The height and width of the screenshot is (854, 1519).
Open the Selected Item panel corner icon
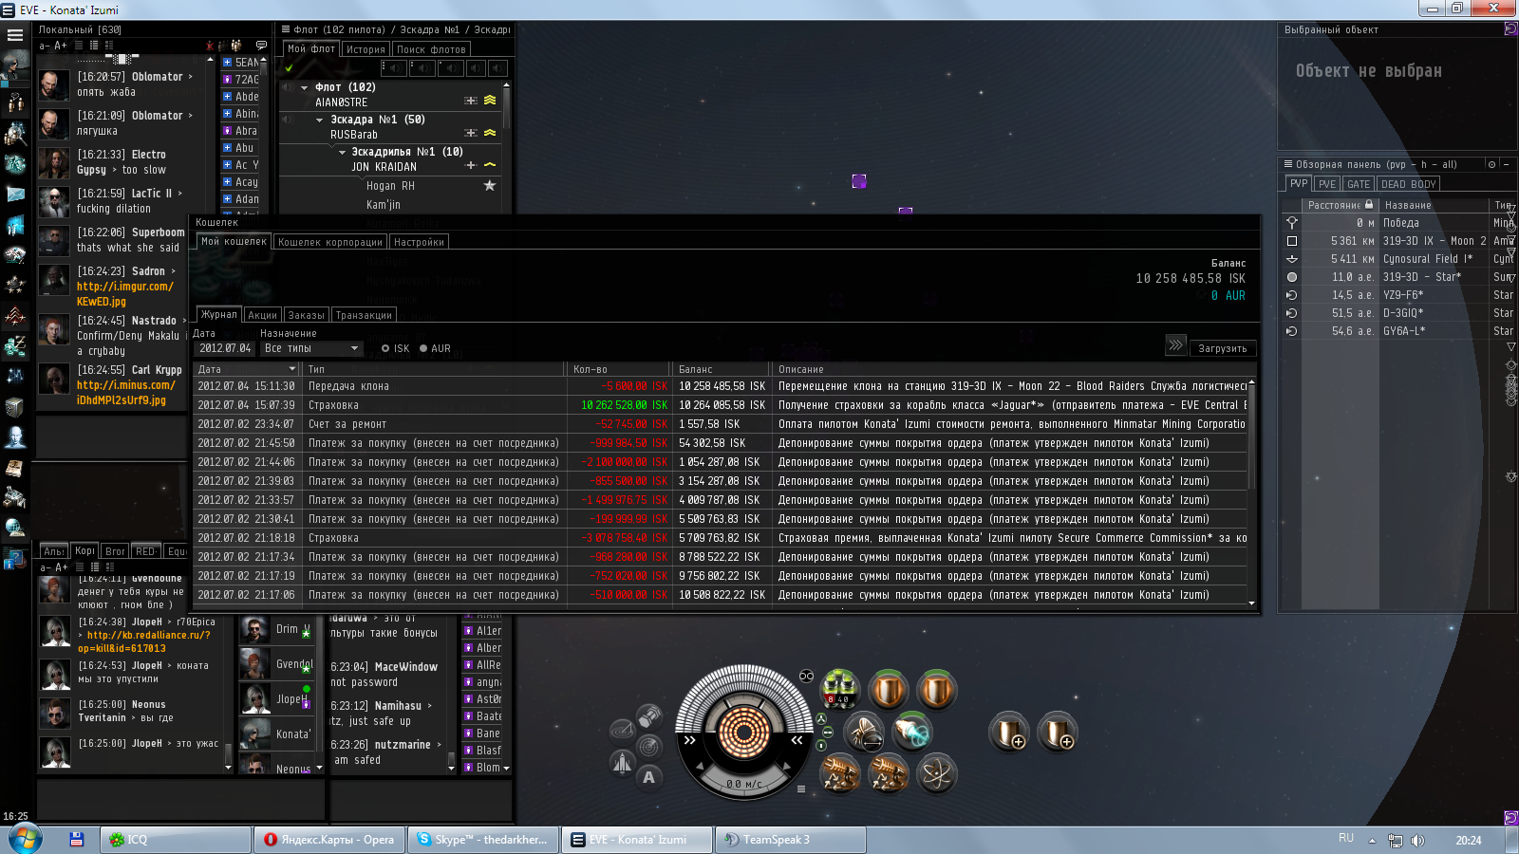[x=1510, y=28]
